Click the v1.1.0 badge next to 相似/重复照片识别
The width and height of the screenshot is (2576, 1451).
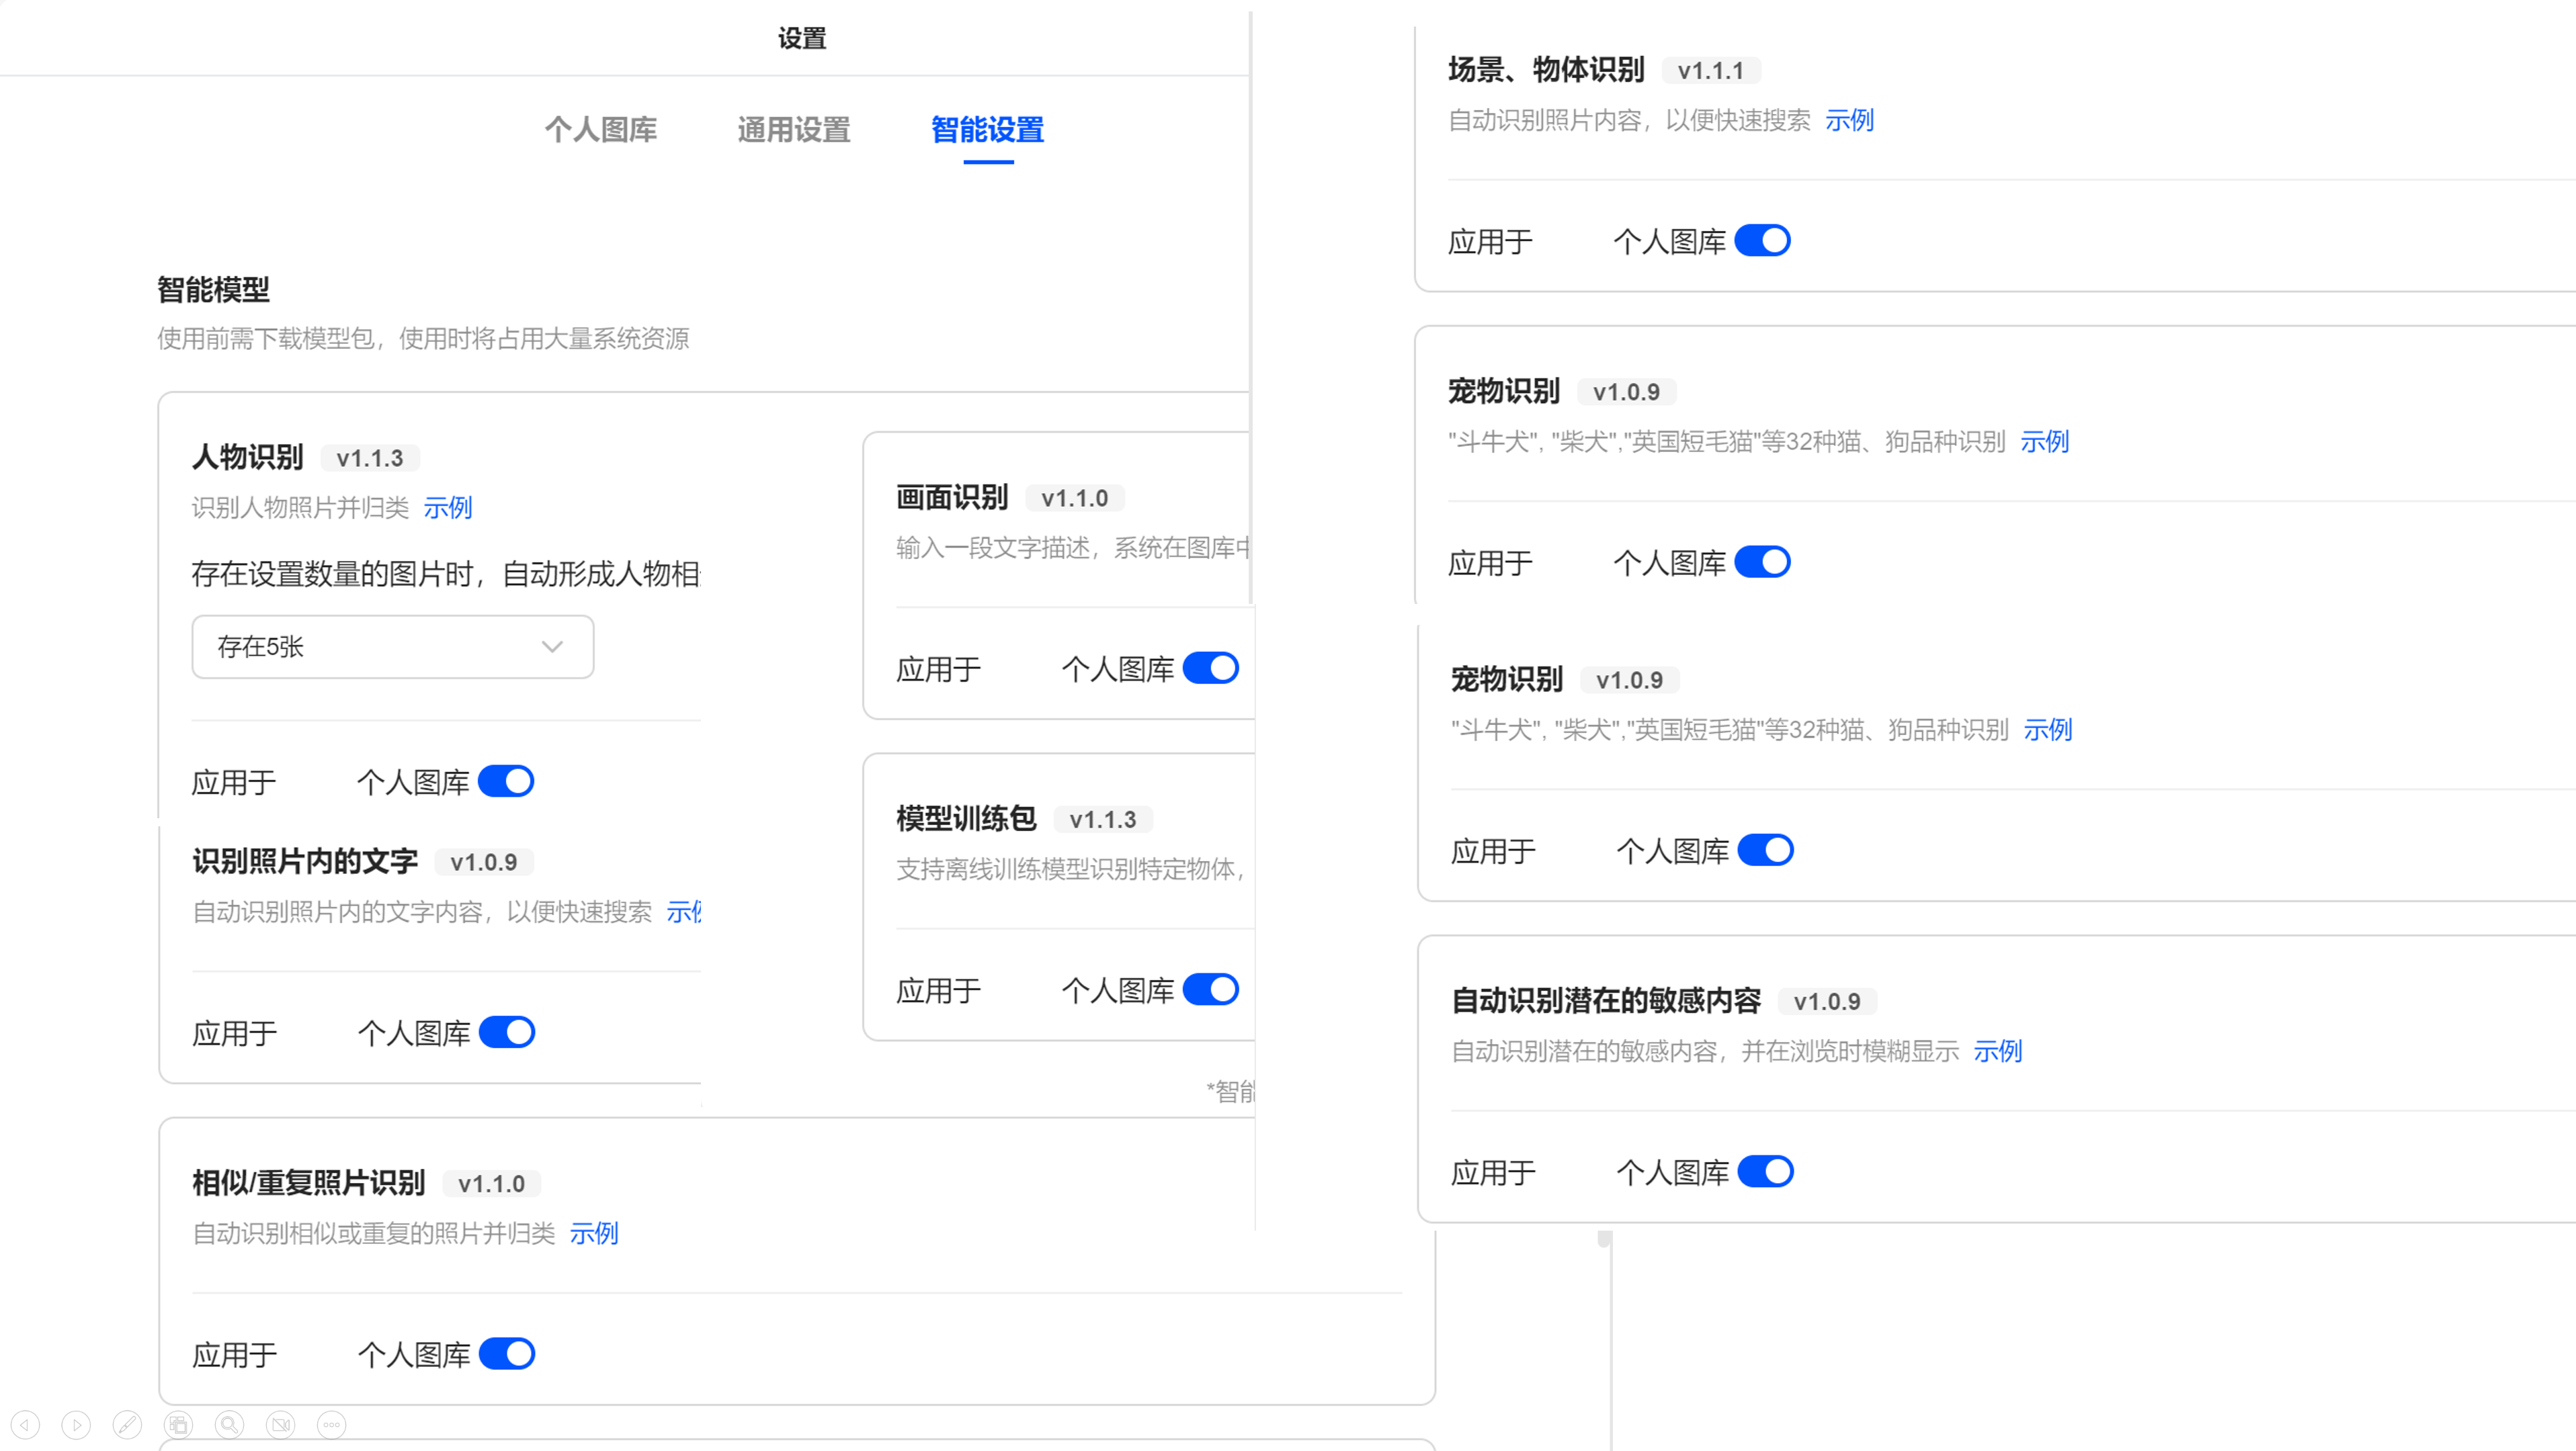click(492, 1184)
